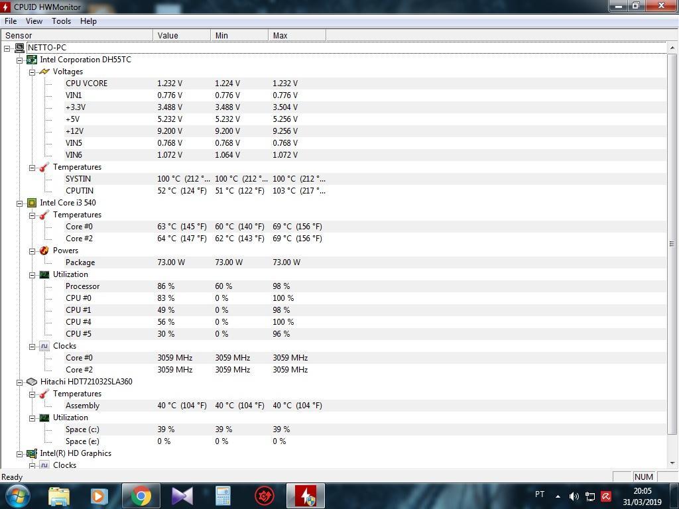
Task: Click the scrollbar up arrow
Action: click(x=672, y=48)
